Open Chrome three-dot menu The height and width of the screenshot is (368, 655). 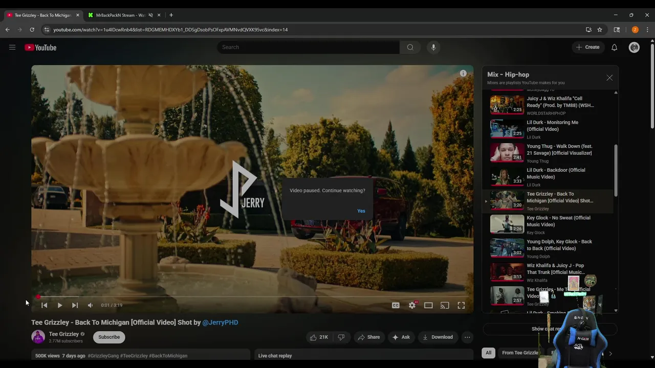point(648,30)
